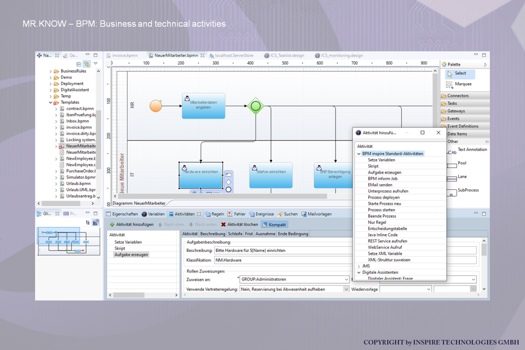Select the Hardware einrichten task

pos(201,175)
